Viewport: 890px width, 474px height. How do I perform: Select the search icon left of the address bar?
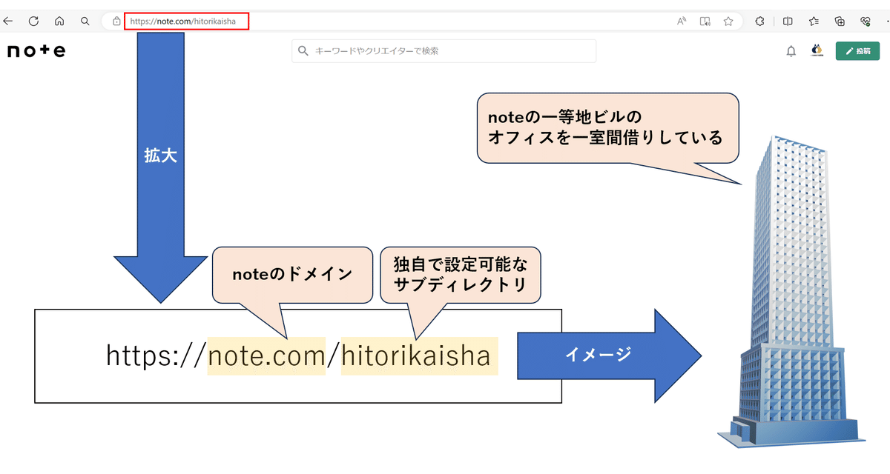(x=84, y=21)
